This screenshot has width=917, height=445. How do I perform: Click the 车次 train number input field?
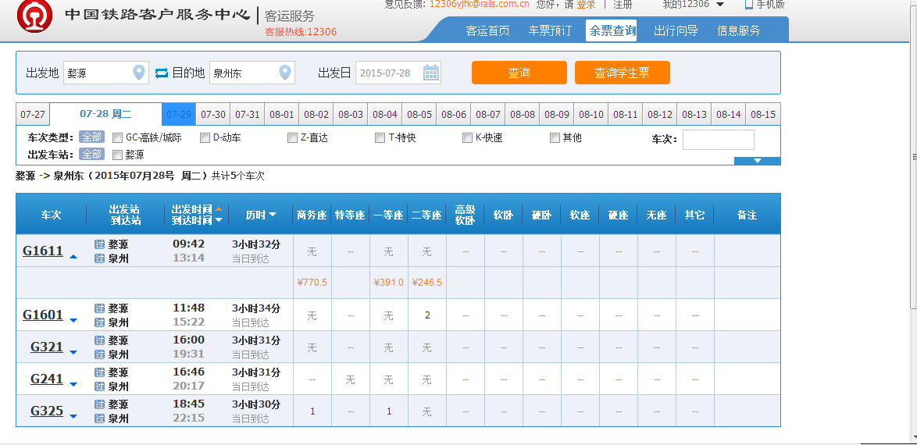coord(718,140)
